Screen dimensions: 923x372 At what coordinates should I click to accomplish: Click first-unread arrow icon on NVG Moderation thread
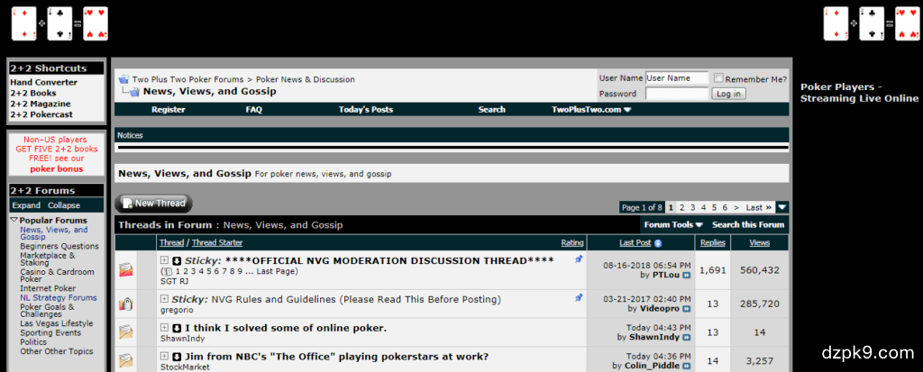click(177, 261)
